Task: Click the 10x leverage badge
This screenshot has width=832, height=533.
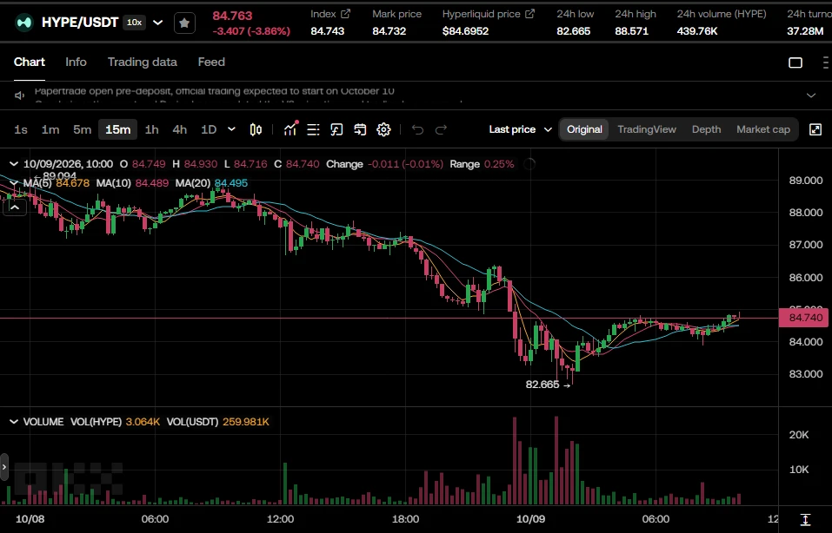Action: pyautogui.click(x=134, y=23)
